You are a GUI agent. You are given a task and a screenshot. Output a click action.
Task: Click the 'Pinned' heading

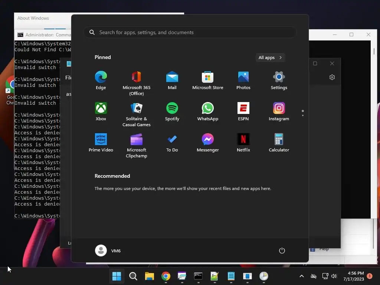coord(102,57)
